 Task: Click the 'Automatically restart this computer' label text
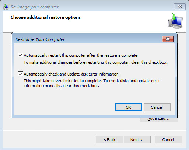[80, 55]
